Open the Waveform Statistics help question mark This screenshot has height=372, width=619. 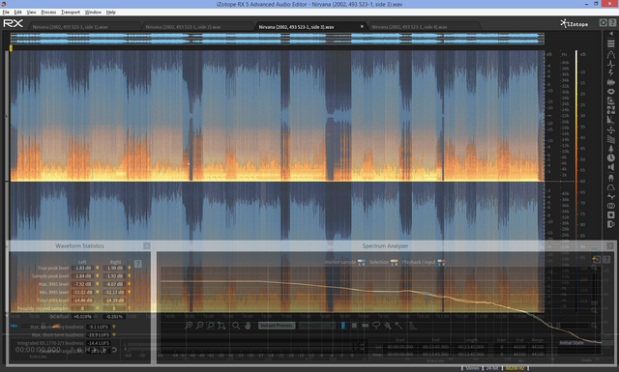[x=137, y=264]
